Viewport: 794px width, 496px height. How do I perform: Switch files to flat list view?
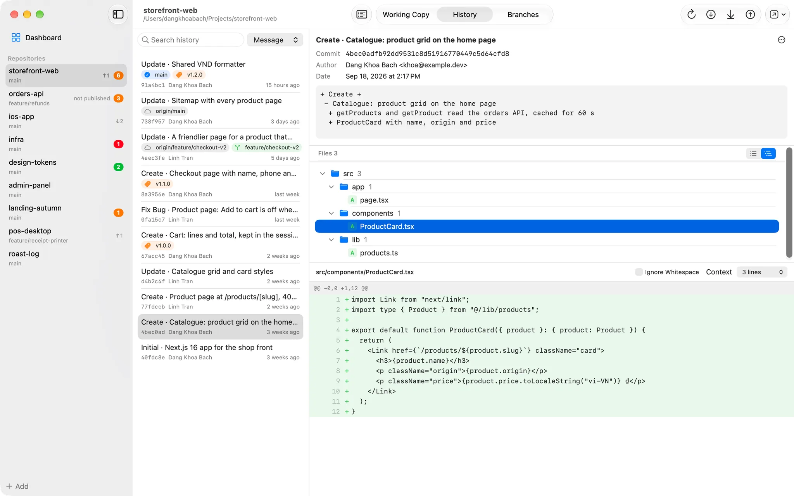click(x=753, y=153)
